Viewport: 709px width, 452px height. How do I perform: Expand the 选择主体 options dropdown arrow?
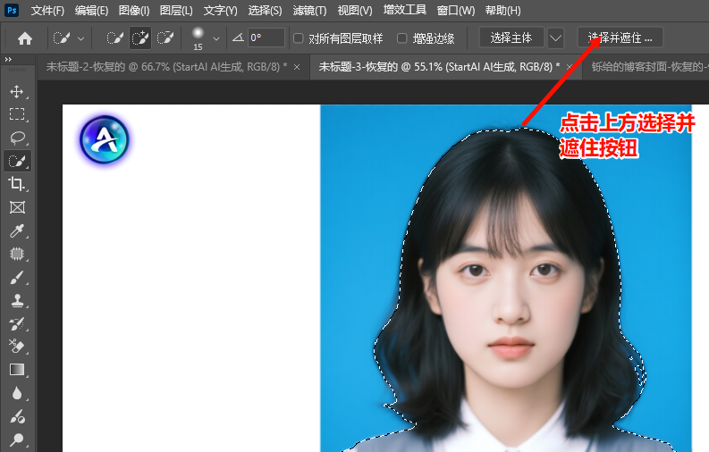[555, 38]
